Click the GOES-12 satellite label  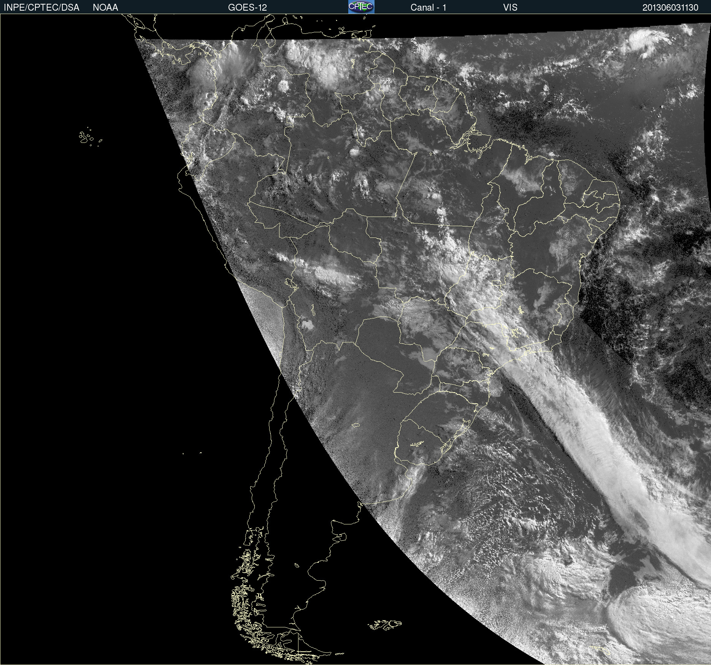pos(248,8)
